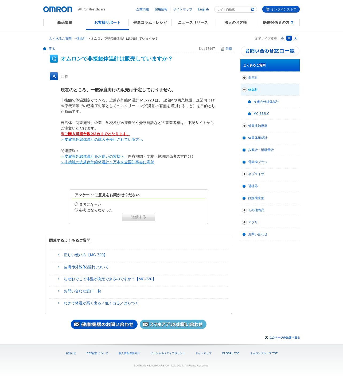The width and height of the screenshot is (343, 386).
Task: Open the ニュースリリース menu
Action: (x=193, y=23)
